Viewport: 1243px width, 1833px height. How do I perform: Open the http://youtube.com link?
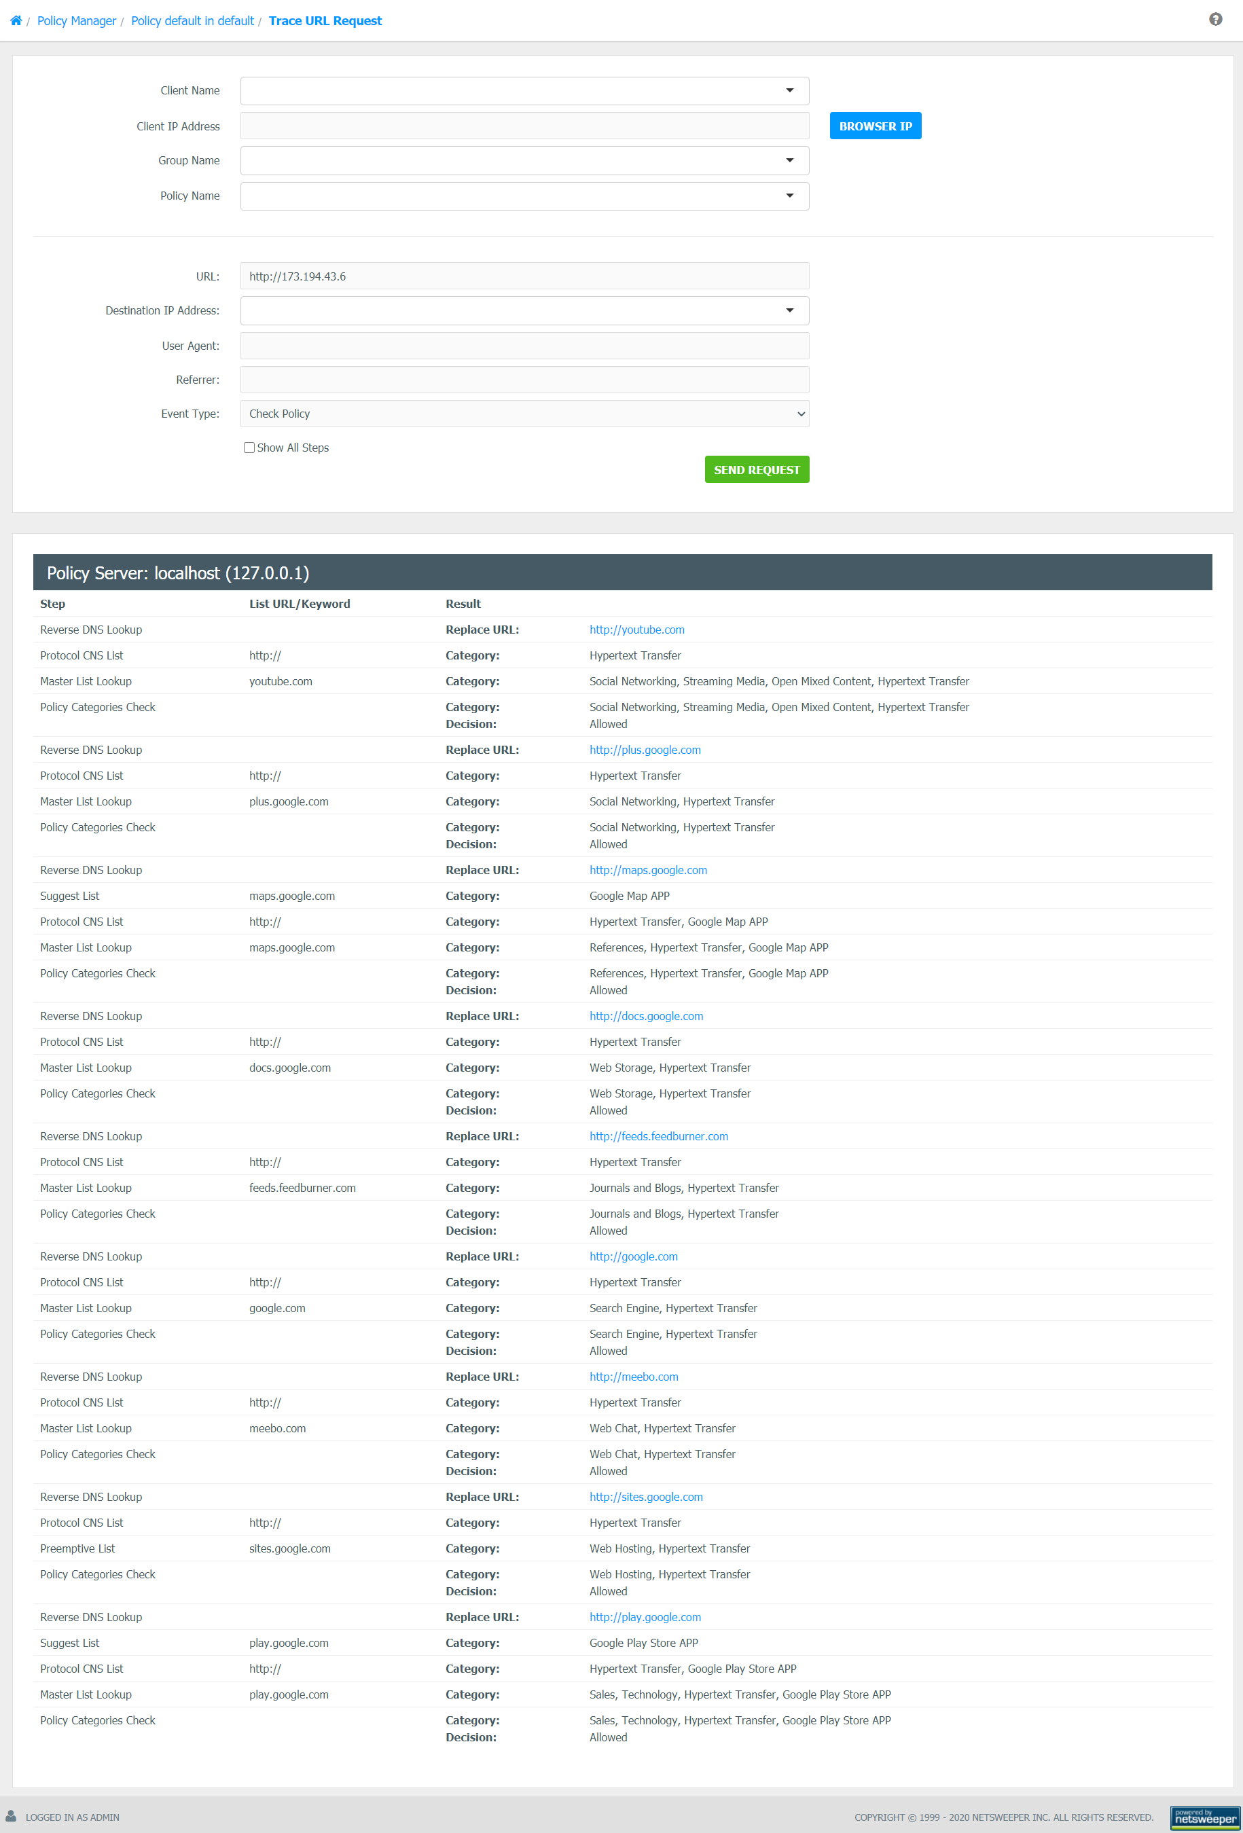point(636,630)
